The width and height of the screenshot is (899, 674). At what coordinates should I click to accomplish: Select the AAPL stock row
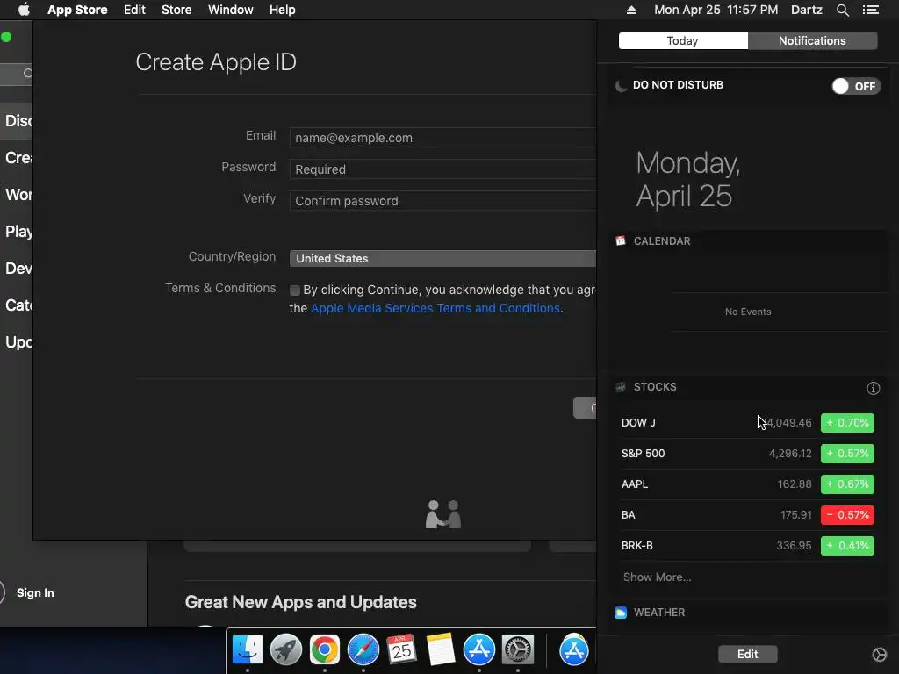point(748,484)
